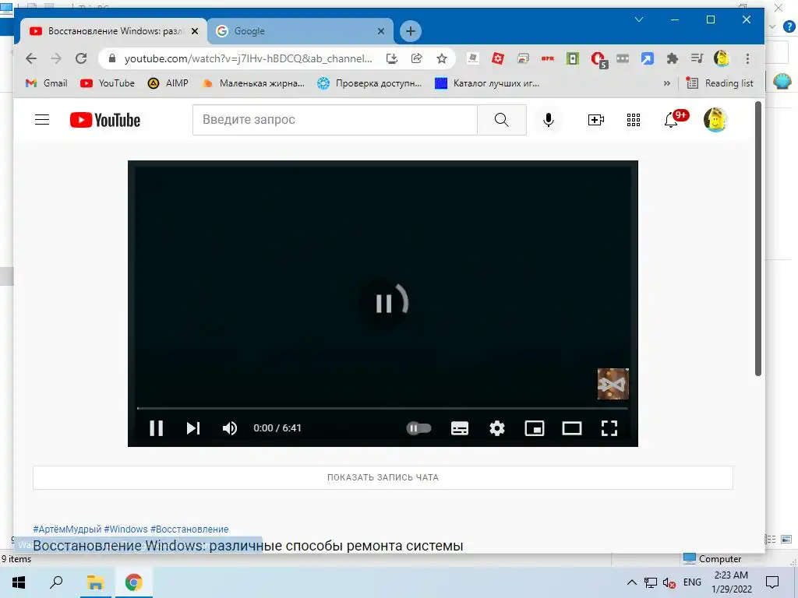This screenshot has width=798, height=598.
Task: Open YouTube notifications bell
Action: tap(671, 120)
